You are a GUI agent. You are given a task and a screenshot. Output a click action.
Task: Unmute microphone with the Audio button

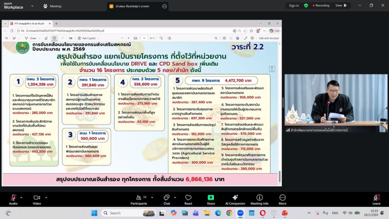click(13, 199)
